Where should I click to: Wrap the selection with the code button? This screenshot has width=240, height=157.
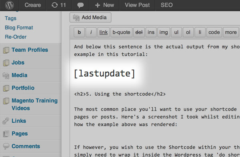[214, 32]
